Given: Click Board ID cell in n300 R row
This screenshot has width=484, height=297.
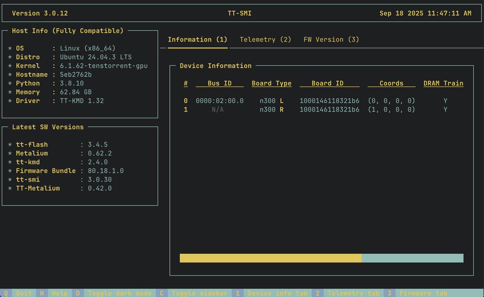Looking at the screenshot, I should [x=330, y=109].
